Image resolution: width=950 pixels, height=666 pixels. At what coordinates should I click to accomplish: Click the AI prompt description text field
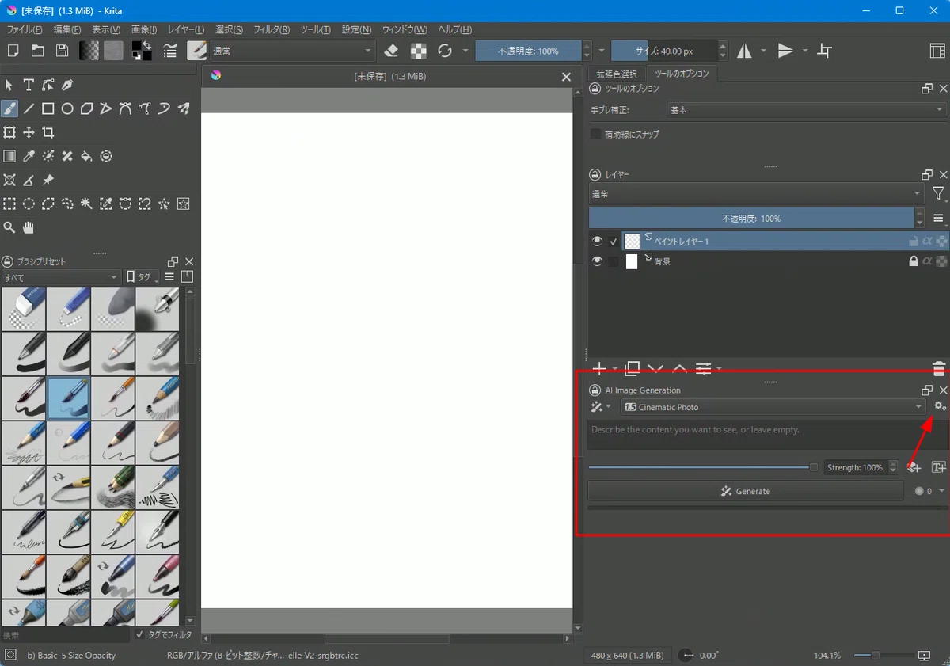pyautogui.click(x=768, y=435)
